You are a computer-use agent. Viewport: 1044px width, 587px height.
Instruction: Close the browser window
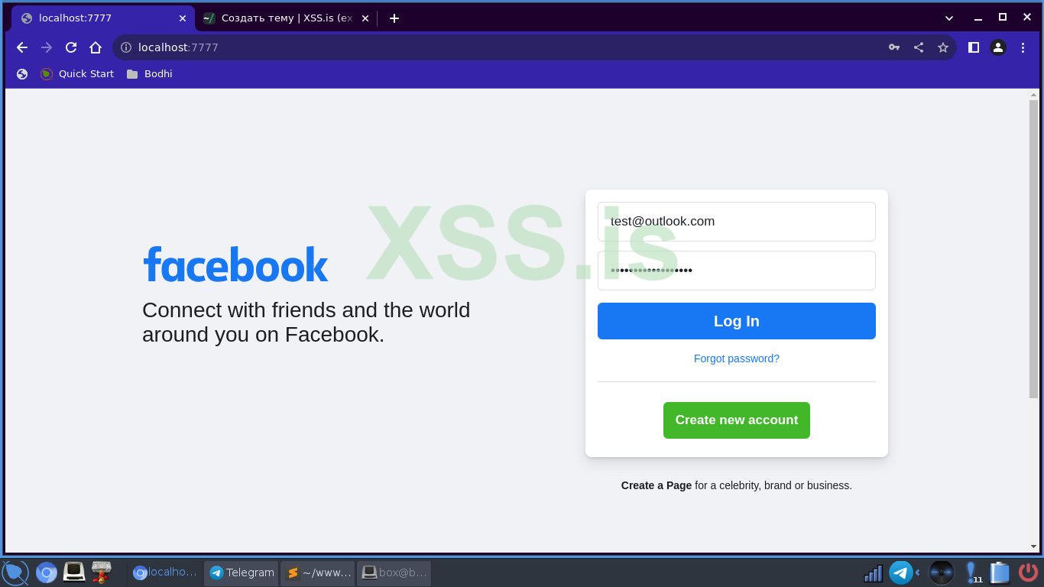(x=1027, y=18)
